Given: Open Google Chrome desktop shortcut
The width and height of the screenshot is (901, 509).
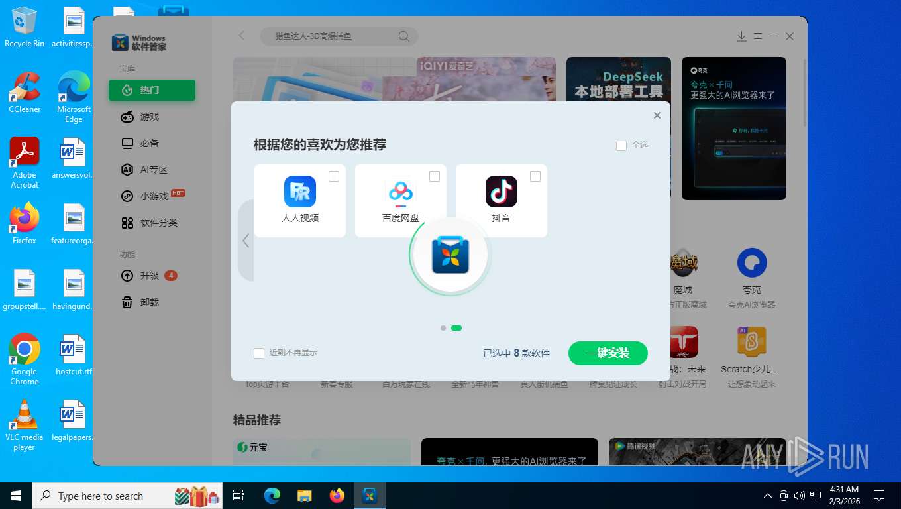Looking at the screenshot, I should (x=25, y=360).
